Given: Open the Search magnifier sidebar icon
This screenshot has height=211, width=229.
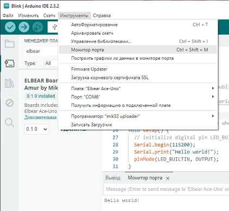Looking at the screenshot, I should tap(9, 123).
